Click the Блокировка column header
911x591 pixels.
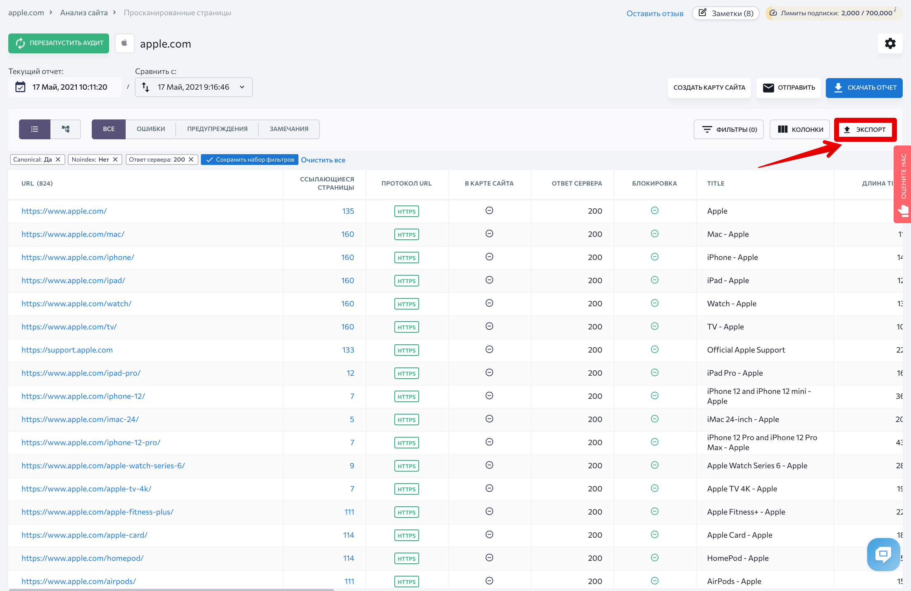pyautogui.click(x=654, y=183)
